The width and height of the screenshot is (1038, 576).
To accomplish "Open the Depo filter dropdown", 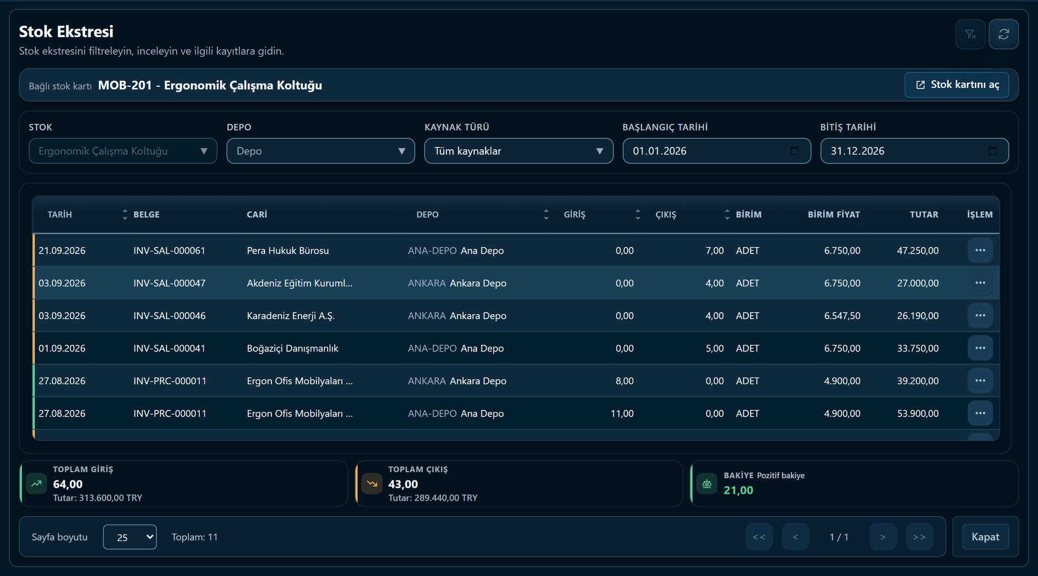I will (x=321, y=151).
